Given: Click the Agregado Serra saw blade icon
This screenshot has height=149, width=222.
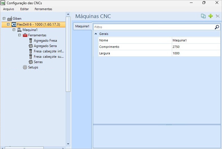Looking at the screenshot, I should (x=30, y=46).
